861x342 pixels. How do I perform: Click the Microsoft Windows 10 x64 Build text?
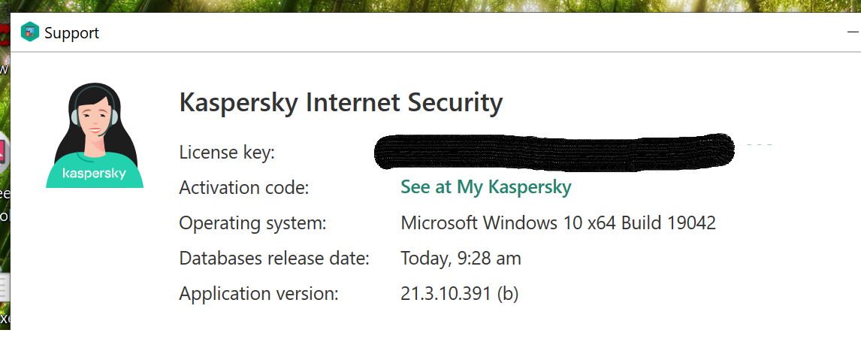[x=557, y=223]
